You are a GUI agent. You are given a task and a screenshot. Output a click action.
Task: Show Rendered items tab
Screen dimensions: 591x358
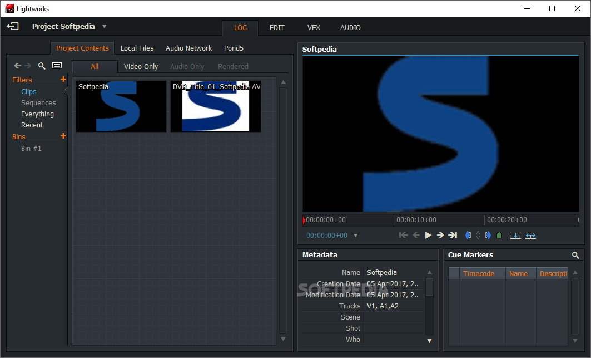point(233,66)
